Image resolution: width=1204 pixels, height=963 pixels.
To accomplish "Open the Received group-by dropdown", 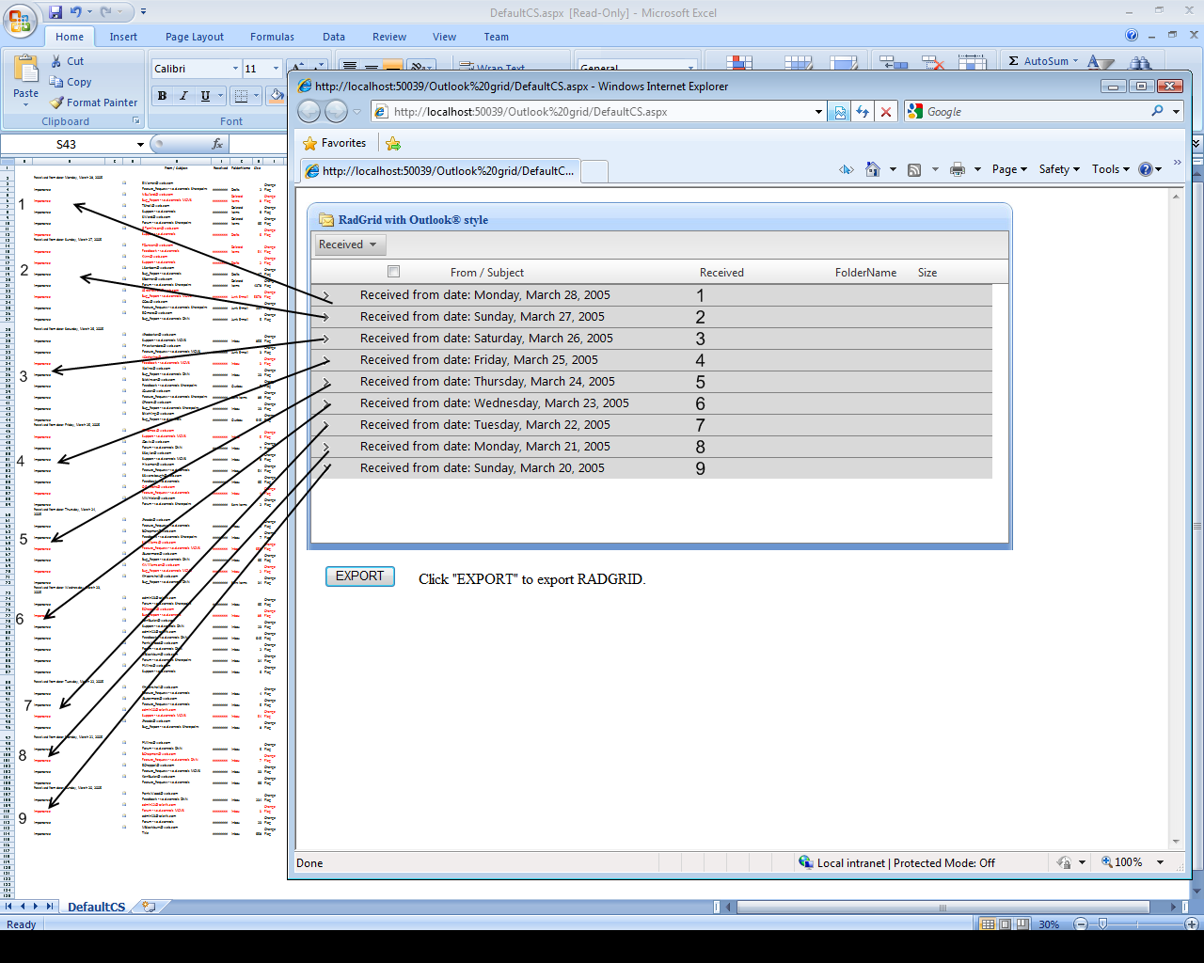I will [349, 245].
